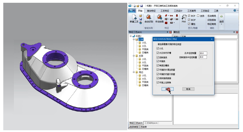The width and height of the screenshot is (243, 132).
Task: Uncheck the 小孔 checkbox in dialog
Action: (x=158, y=48)
